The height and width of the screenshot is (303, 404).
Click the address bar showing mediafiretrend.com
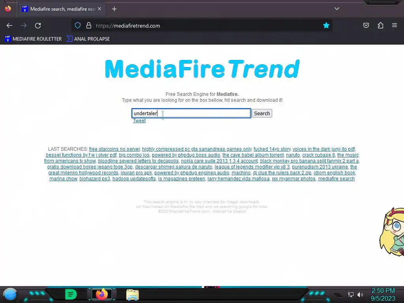point(202,26)
